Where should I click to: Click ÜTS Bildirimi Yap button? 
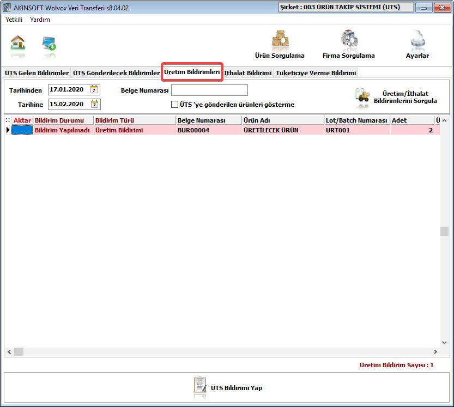[x=228, y=387]
